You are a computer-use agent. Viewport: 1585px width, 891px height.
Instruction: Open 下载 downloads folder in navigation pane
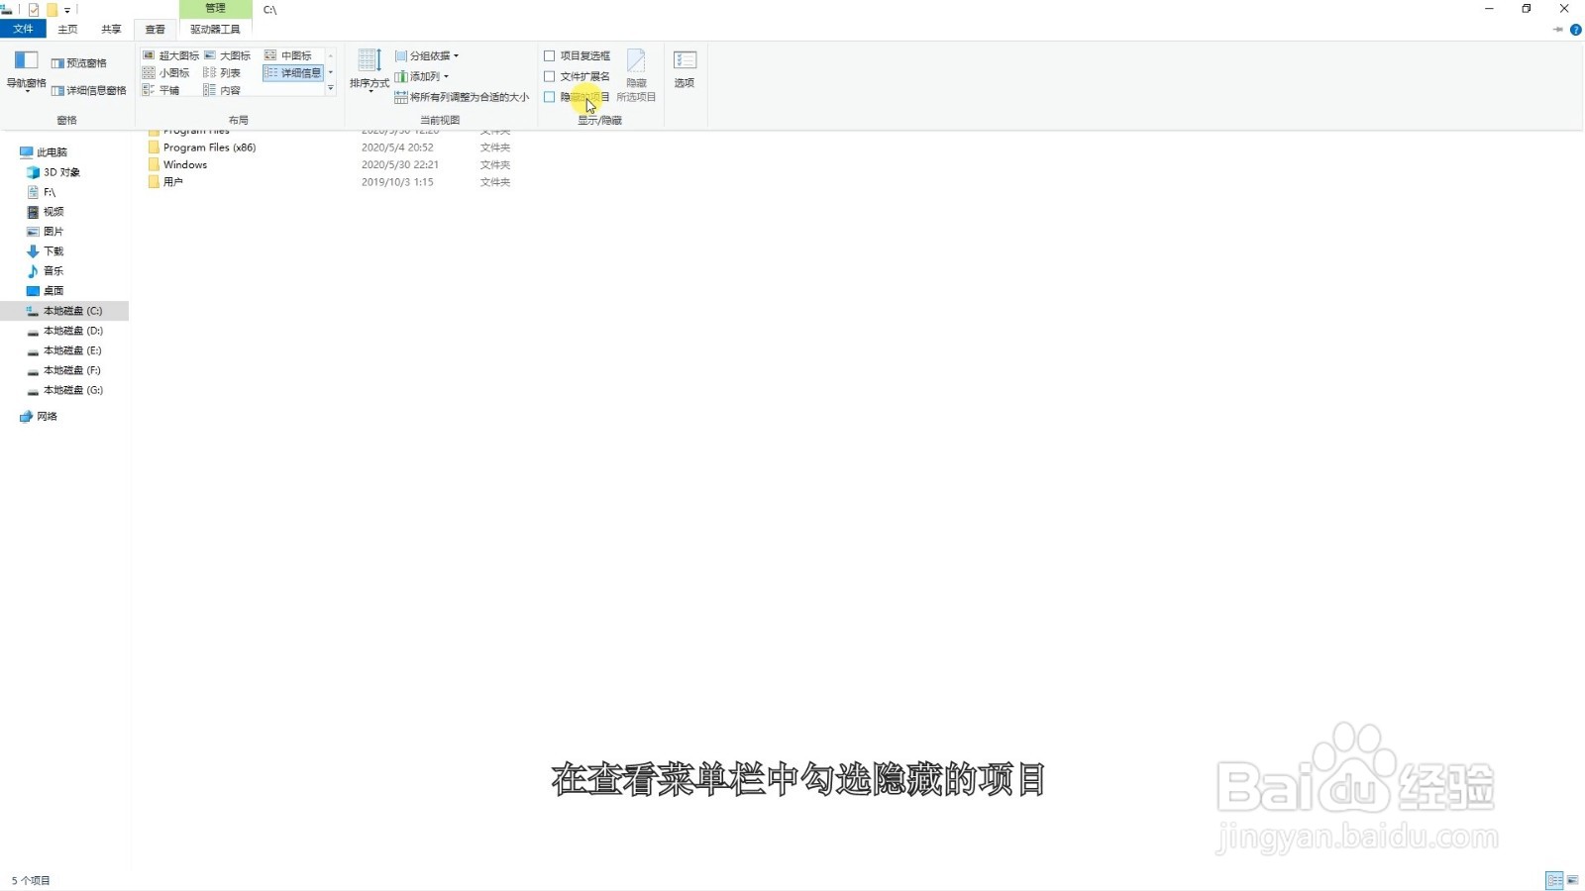click(x=46, y=251)
